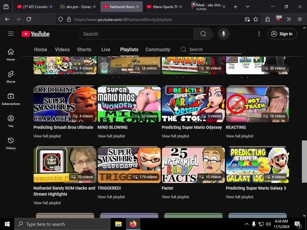Click the channel search magnifier icon

[x=183, y=49]
